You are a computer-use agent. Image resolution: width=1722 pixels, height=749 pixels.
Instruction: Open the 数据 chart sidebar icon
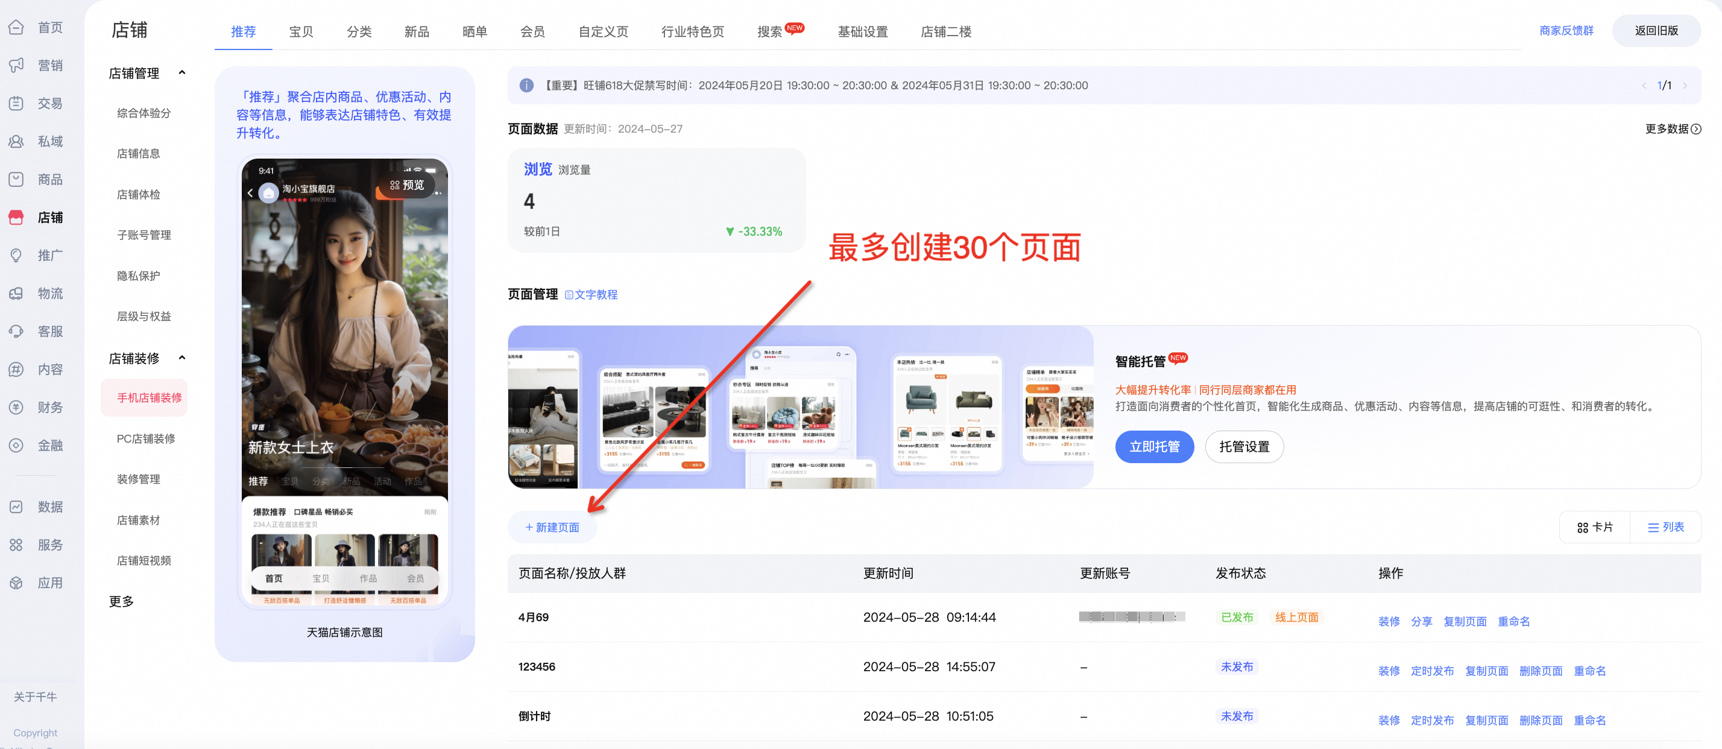point(16,507)
